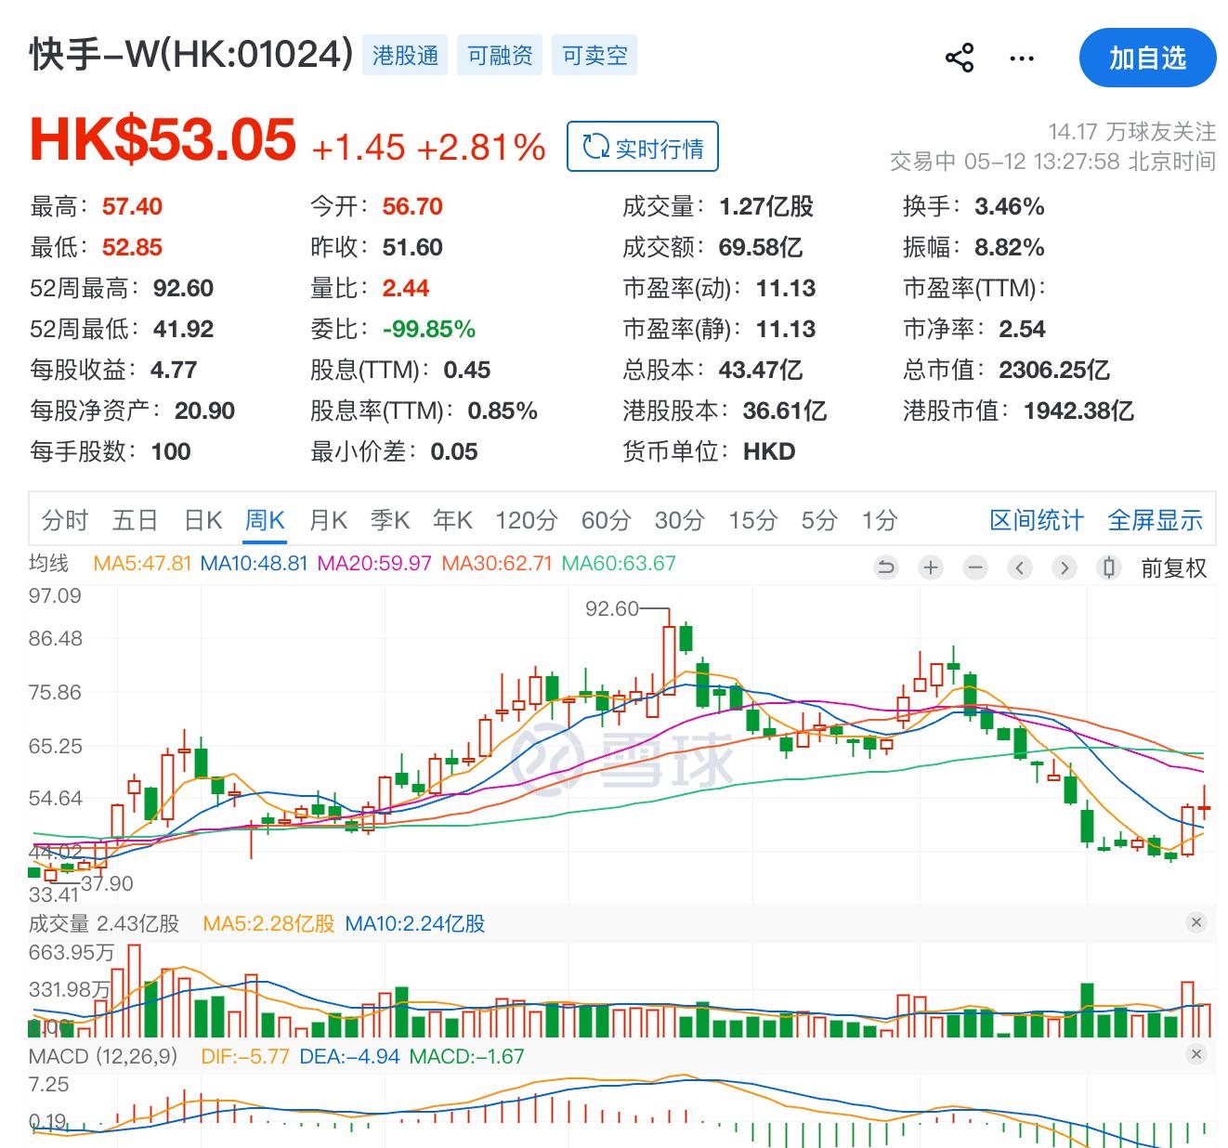
Task: Switch to 月K chart tab
Action: pyautogui.click(x=328, y=520)
